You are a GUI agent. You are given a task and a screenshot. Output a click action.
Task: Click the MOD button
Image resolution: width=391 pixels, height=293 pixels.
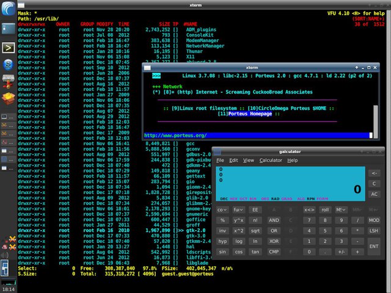point(374,220)
